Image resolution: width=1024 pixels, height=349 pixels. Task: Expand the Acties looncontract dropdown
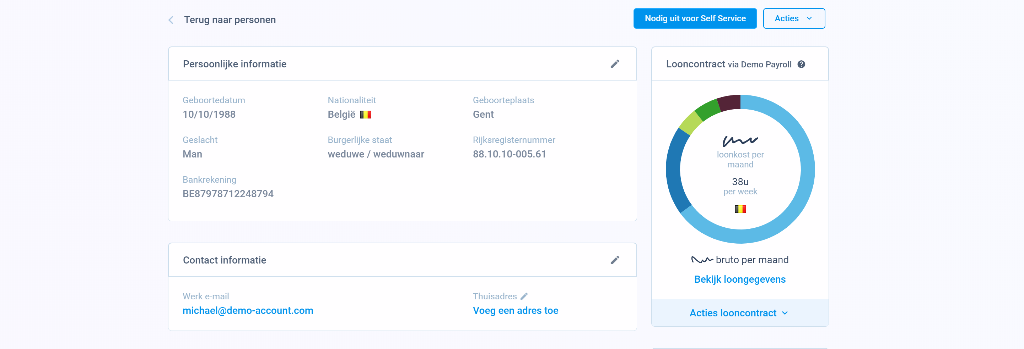pyautogui.click(x=739, y=313)
